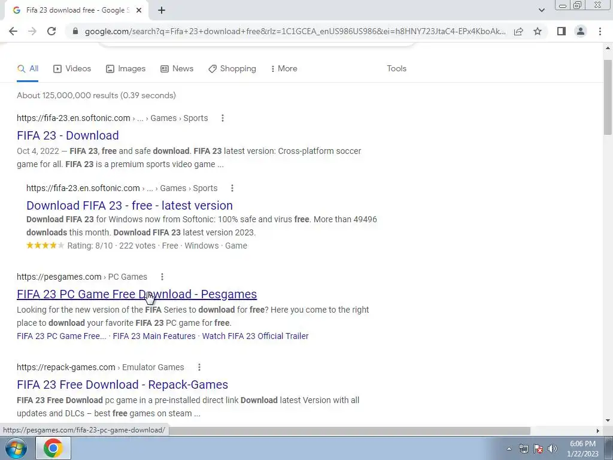Screen dimensions: 613x460
Task: Click the repack-games.com › Emulator Games breadcrumb
Action: pyautogui.click(x=101, y=367)
